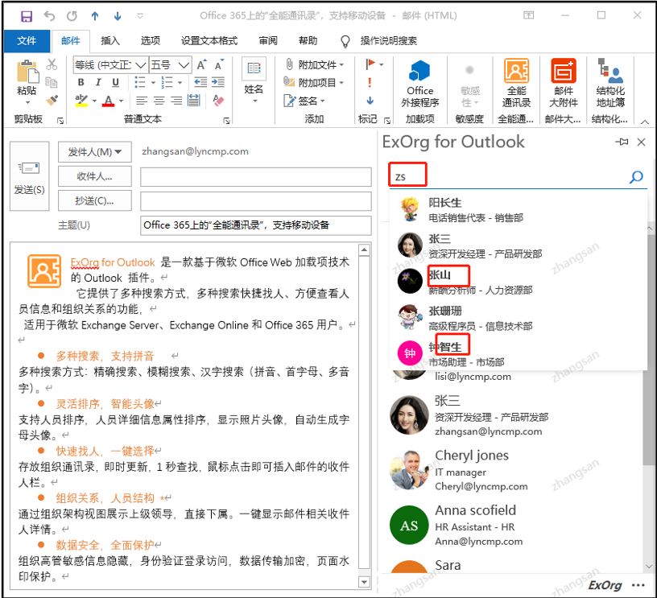Switch to the 插入 Insert tab
This screenshot has height=598, width=657.
(x=110, y=40)
